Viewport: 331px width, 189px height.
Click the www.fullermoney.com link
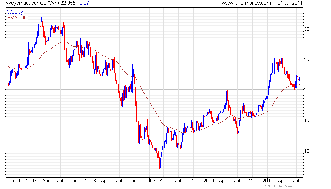pyautogui.click(x=246, y=3)
